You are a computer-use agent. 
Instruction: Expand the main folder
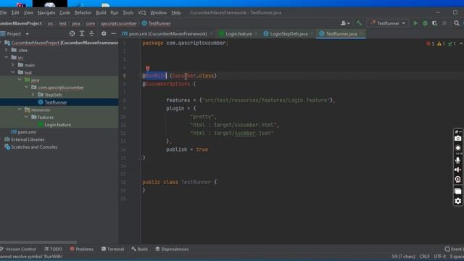click(13, 65)
